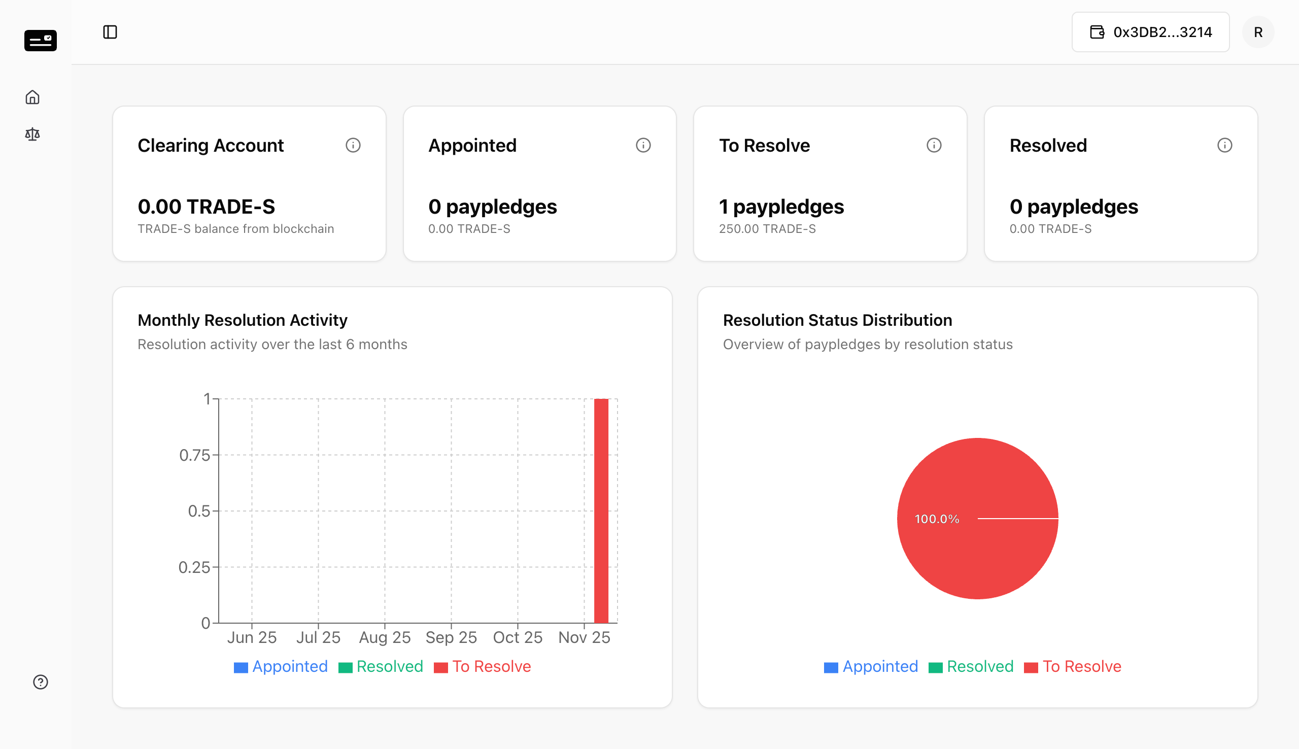Click the 0.75 y-axis label
Image resolution: width=1299 pixels, height=749 pixels.
tap(194, 455)
